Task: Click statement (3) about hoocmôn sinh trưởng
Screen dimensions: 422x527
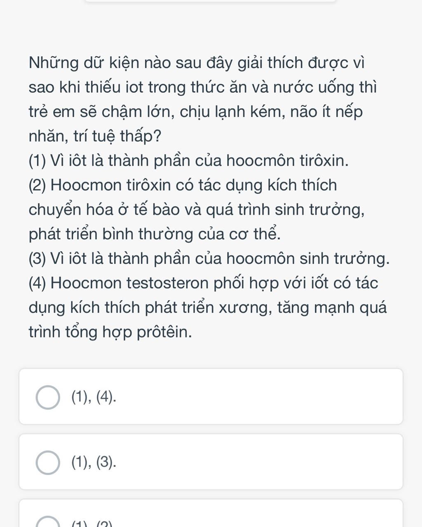Action: 209,259
